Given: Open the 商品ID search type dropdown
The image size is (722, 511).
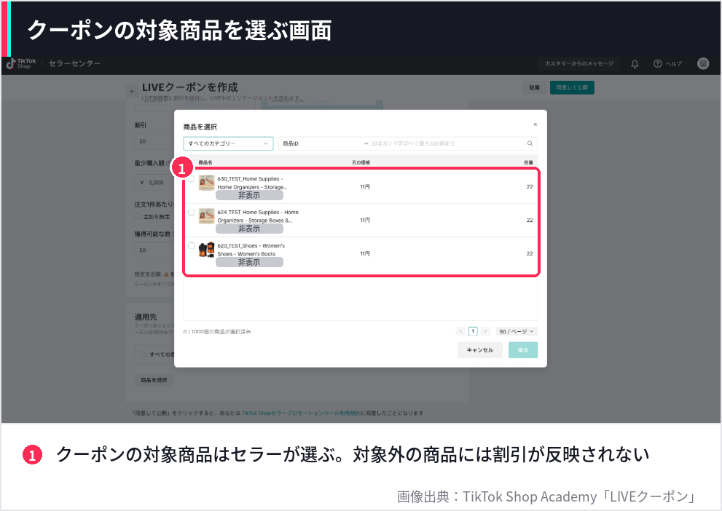Looking at the screenshot, I should (x=325, y=143).
